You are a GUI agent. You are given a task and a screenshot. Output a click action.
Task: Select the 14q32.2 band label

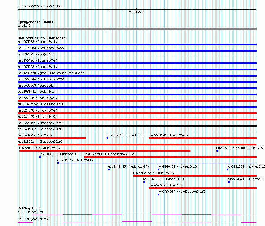tap(24, 26)
